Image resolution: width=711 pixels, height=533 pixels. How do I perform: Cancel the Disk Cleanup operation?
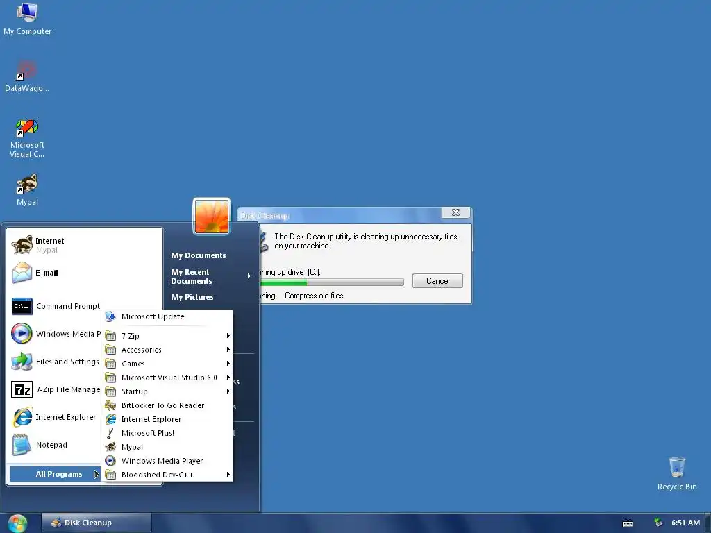pos(437,281)
